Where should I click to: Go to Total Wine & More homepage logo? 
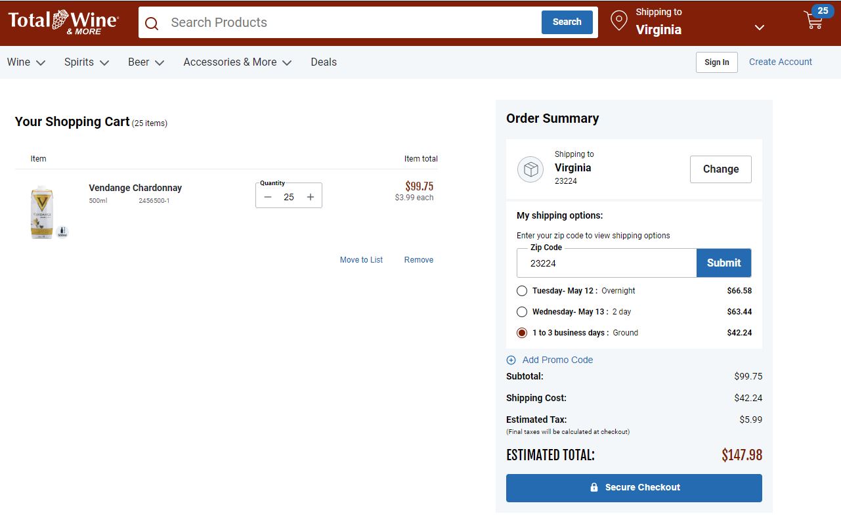63,22
